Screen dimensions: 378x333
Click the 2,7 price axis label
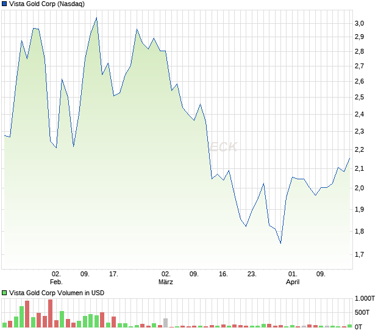[359, 66]
